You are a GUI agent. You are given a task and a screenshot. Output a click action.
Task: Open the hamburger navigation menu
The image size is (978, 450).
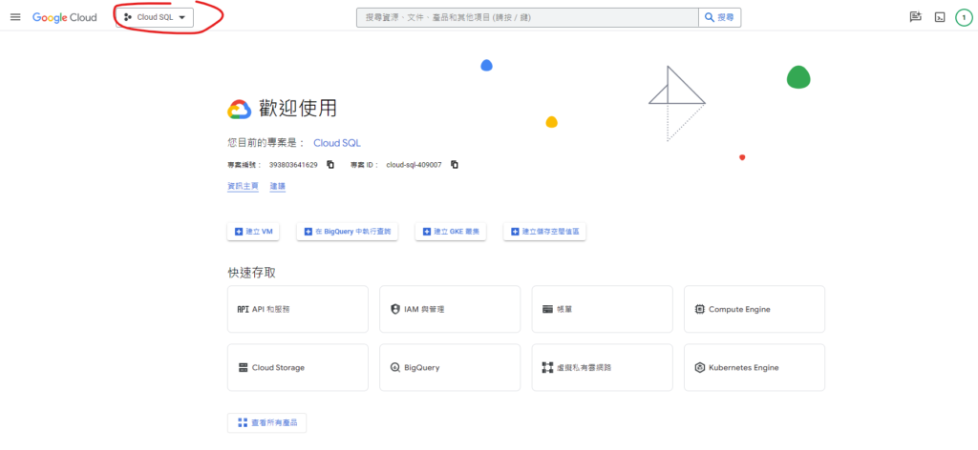click(x=15, y=17)
